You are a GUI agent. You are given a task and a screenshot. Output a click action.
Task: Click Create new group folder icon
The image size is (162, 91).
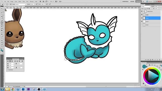tap(155, 60)
